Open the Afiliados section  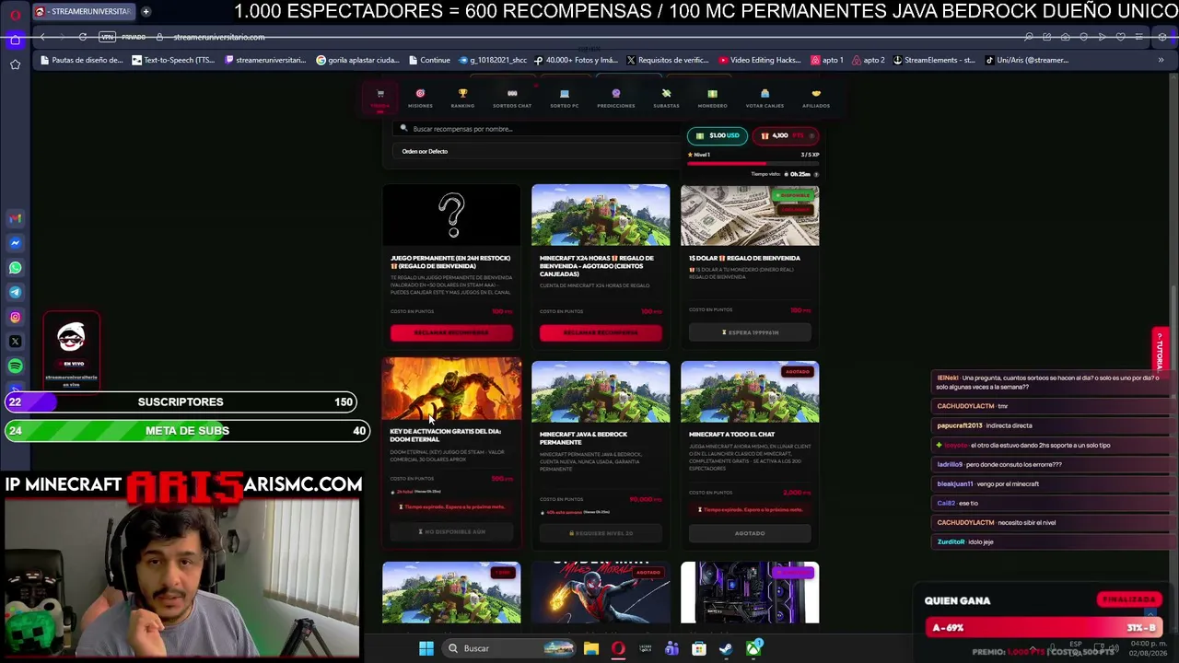(x=816, y=99)
